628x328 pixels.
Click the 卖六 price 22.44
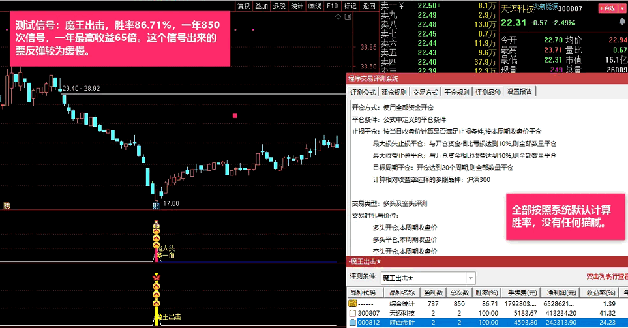427,43
